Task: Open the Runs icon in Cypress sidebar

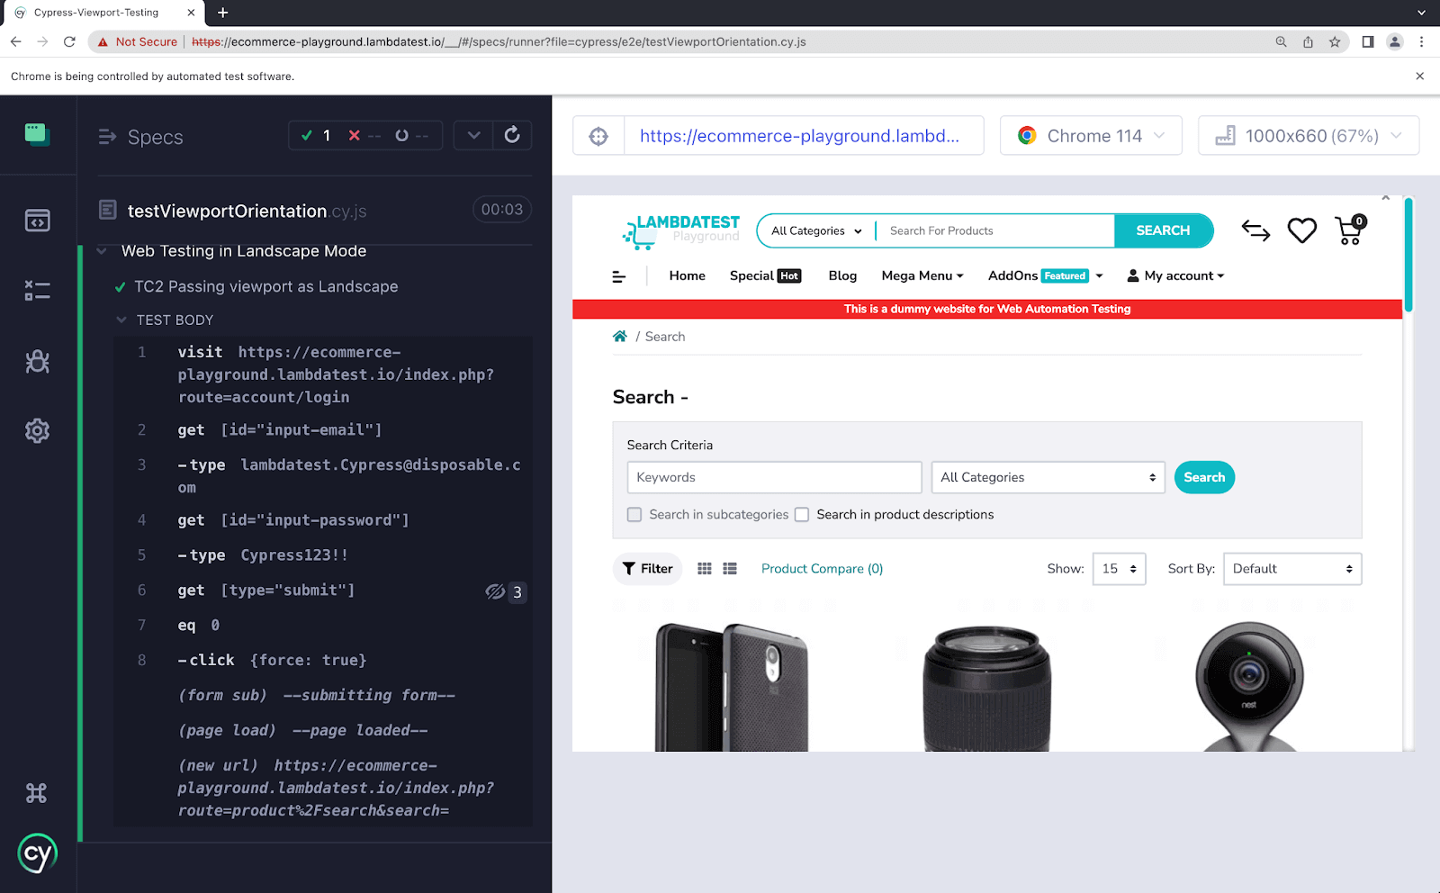Action: [x=37, y=291]
